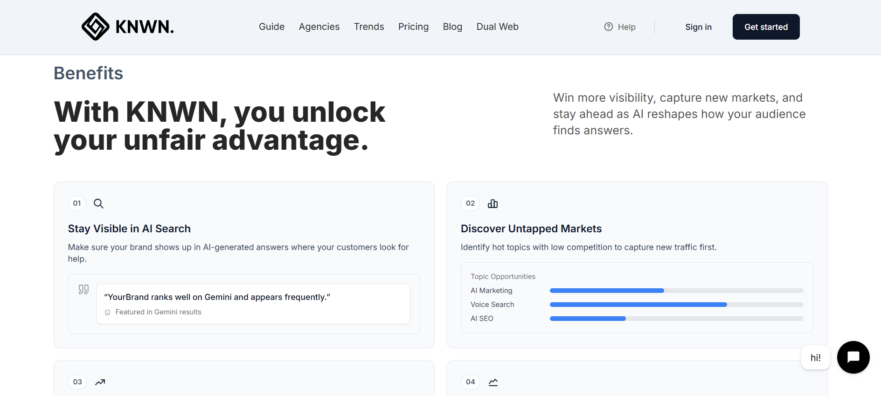The image size is (881, 396).
Task: Click Sign in
Action: pyautogui.click(x=698, y=27)
